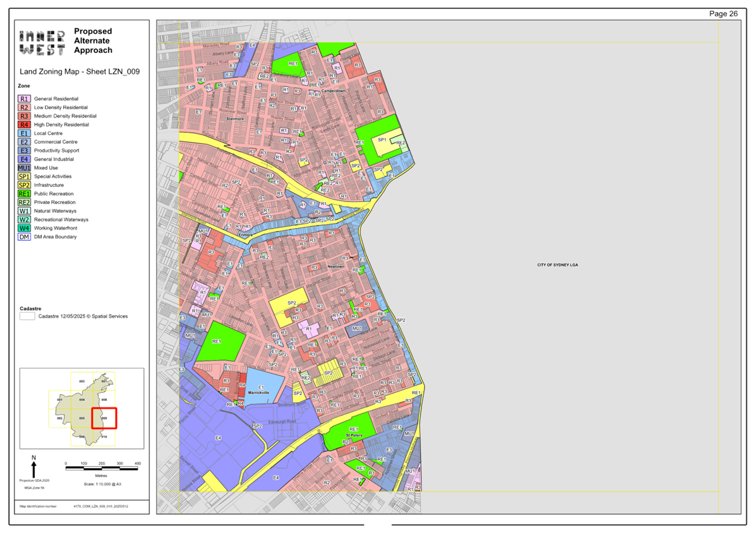Viewport: 755px width, 533px height.
Task: Click tile 010 in the inset map
Action: tap(104, 436)
